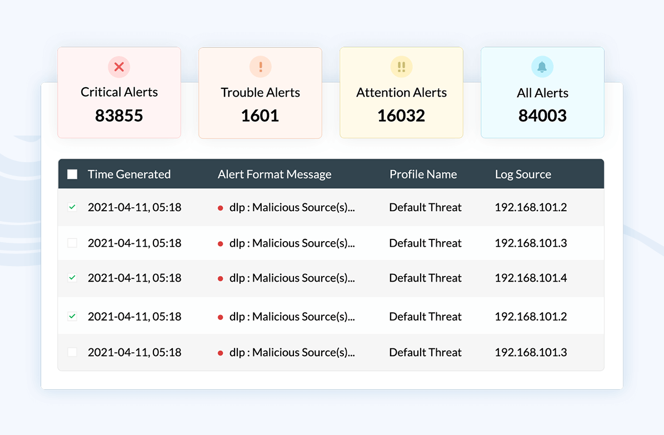This screenshot has width=664, height=435.
Task: Sort by Time Generated column header
Action: coord(129,174)
